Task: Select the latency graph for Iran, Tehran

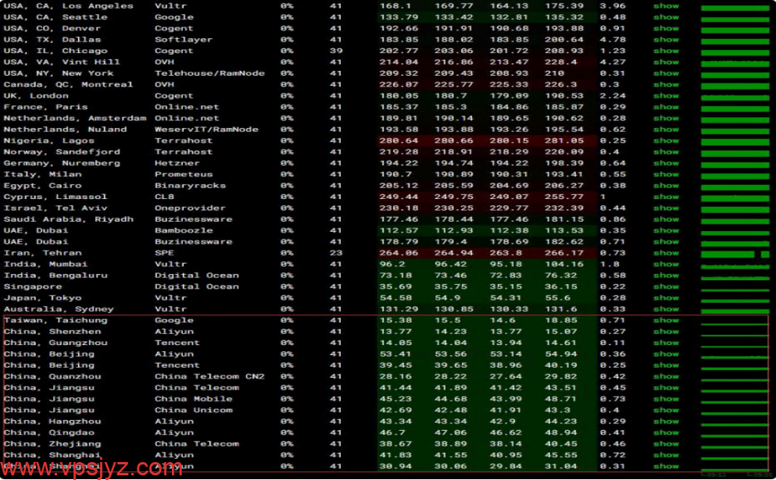Action: pos(735,254)
